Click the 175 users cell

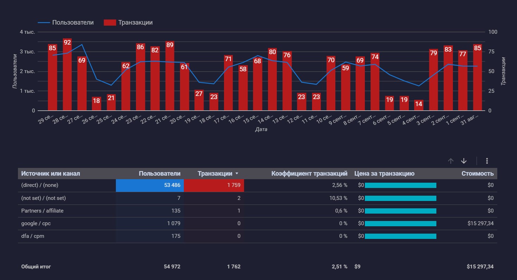pyautogui.click(x=176, y=236)
